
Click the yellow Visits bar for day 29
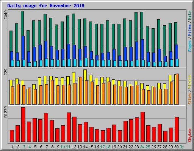[x=170, y=78]
